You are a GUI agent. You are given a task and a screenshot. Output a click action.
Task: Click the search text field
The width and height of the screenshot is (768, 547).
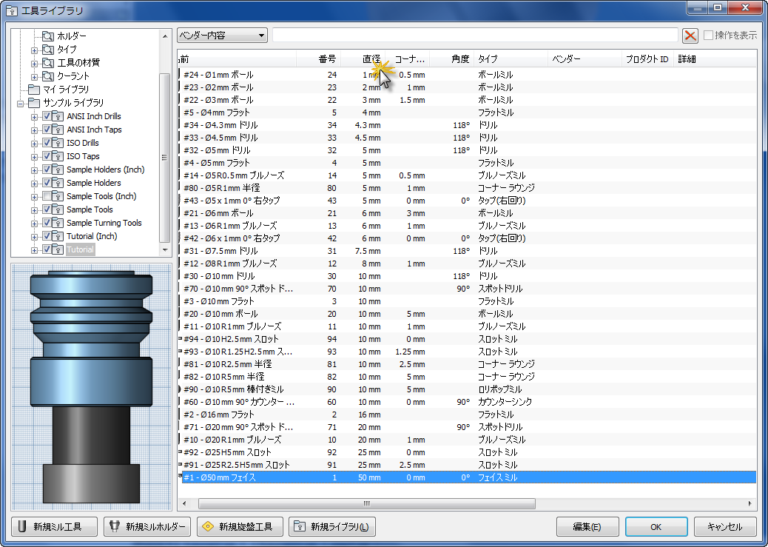click(x=475, y=36)
